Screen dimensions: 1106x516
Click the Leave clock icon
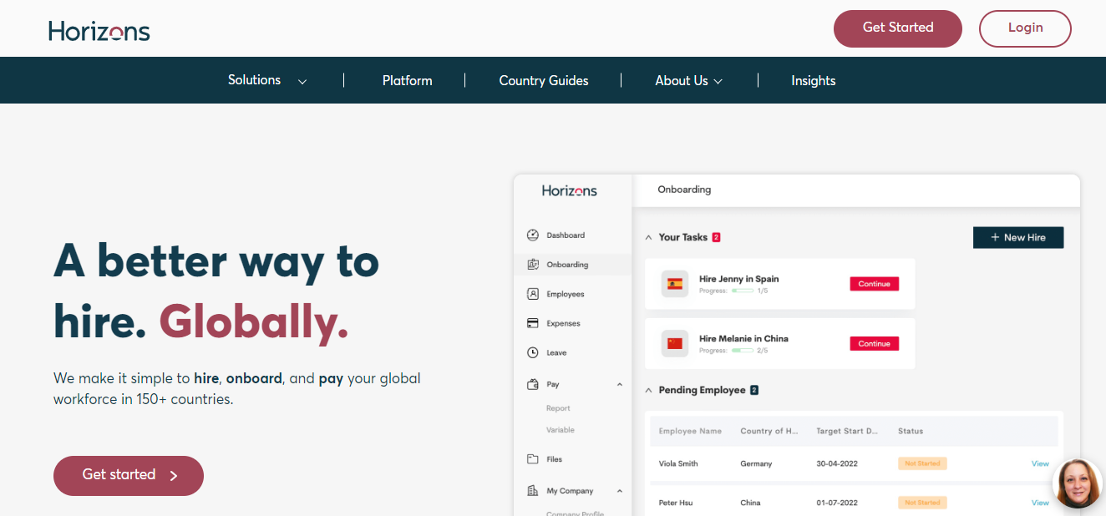pos(533,352)
